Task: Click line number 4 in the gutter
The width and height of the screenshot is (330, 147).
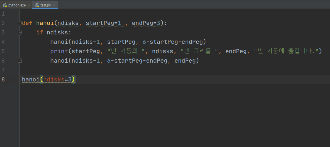Action: coord(3,42)
